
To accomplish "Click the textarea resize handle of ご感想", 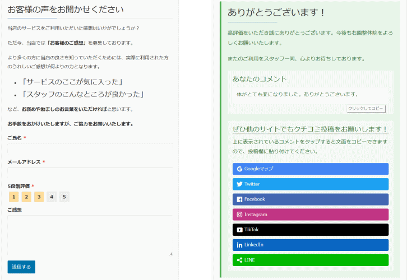I will coord(170,254).
